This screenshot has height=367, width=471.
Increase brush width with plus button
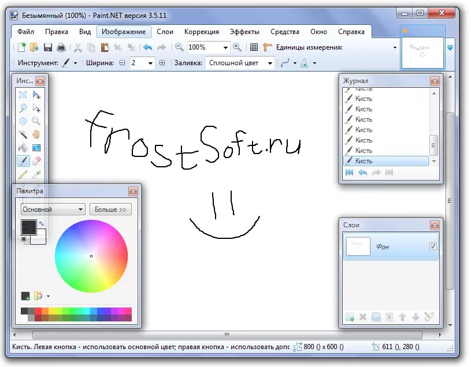click(162, 63)
